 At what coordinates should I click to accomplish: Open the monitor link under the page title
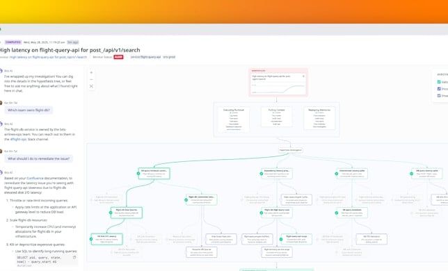(x=48, y=57)
